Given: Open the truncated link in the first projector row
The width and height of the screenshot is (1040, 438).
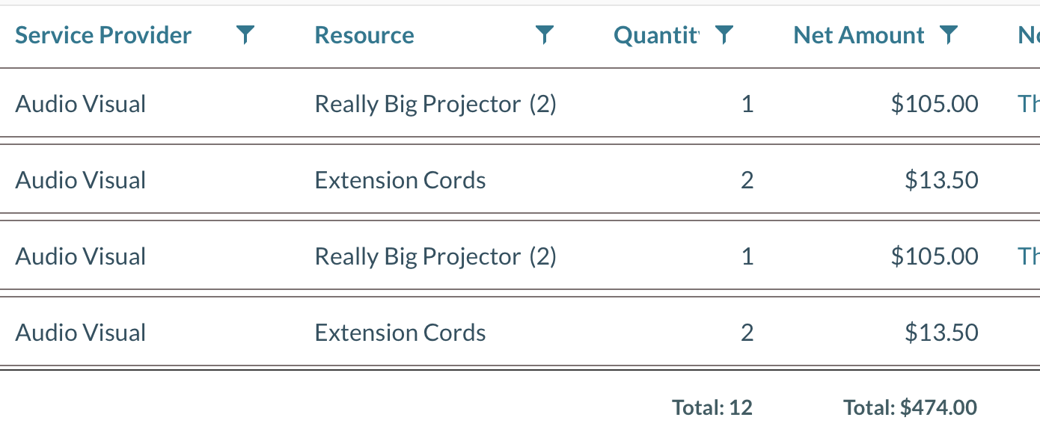Looking at the screenshot, I should pos(1028,104).
